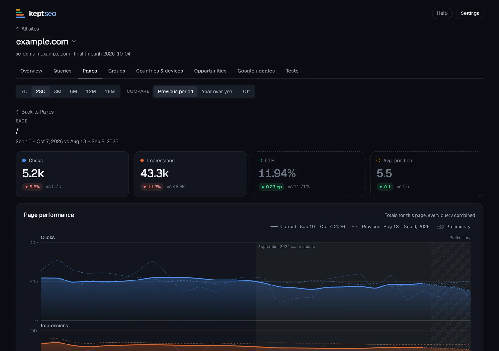The height and width of the screenshot is (351, 499).
Task: Click the blue Clicks metric dot
Action: coord(24,160)
